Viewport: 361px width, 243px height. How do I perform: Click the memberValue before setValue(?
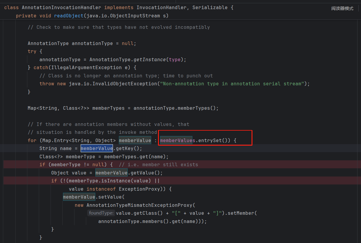pyautogui.click(x=79, y=197)
